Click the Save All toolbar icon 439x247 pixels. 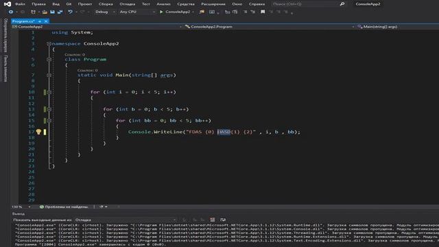tap(60, 12)
